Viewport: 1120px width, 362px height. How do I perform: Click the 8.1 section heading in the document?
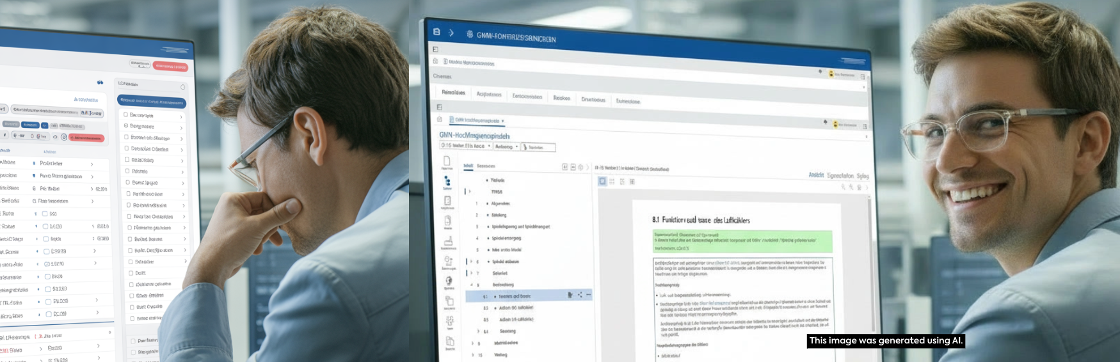701,220
